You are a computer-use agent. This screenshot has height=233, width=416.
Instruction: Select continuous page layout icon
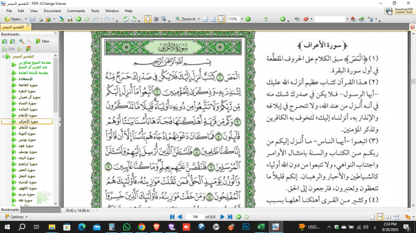[380, 217]
